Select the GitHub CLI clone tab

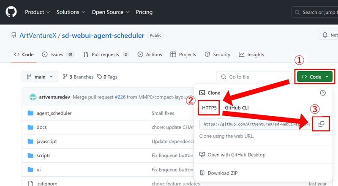point(237,108)
